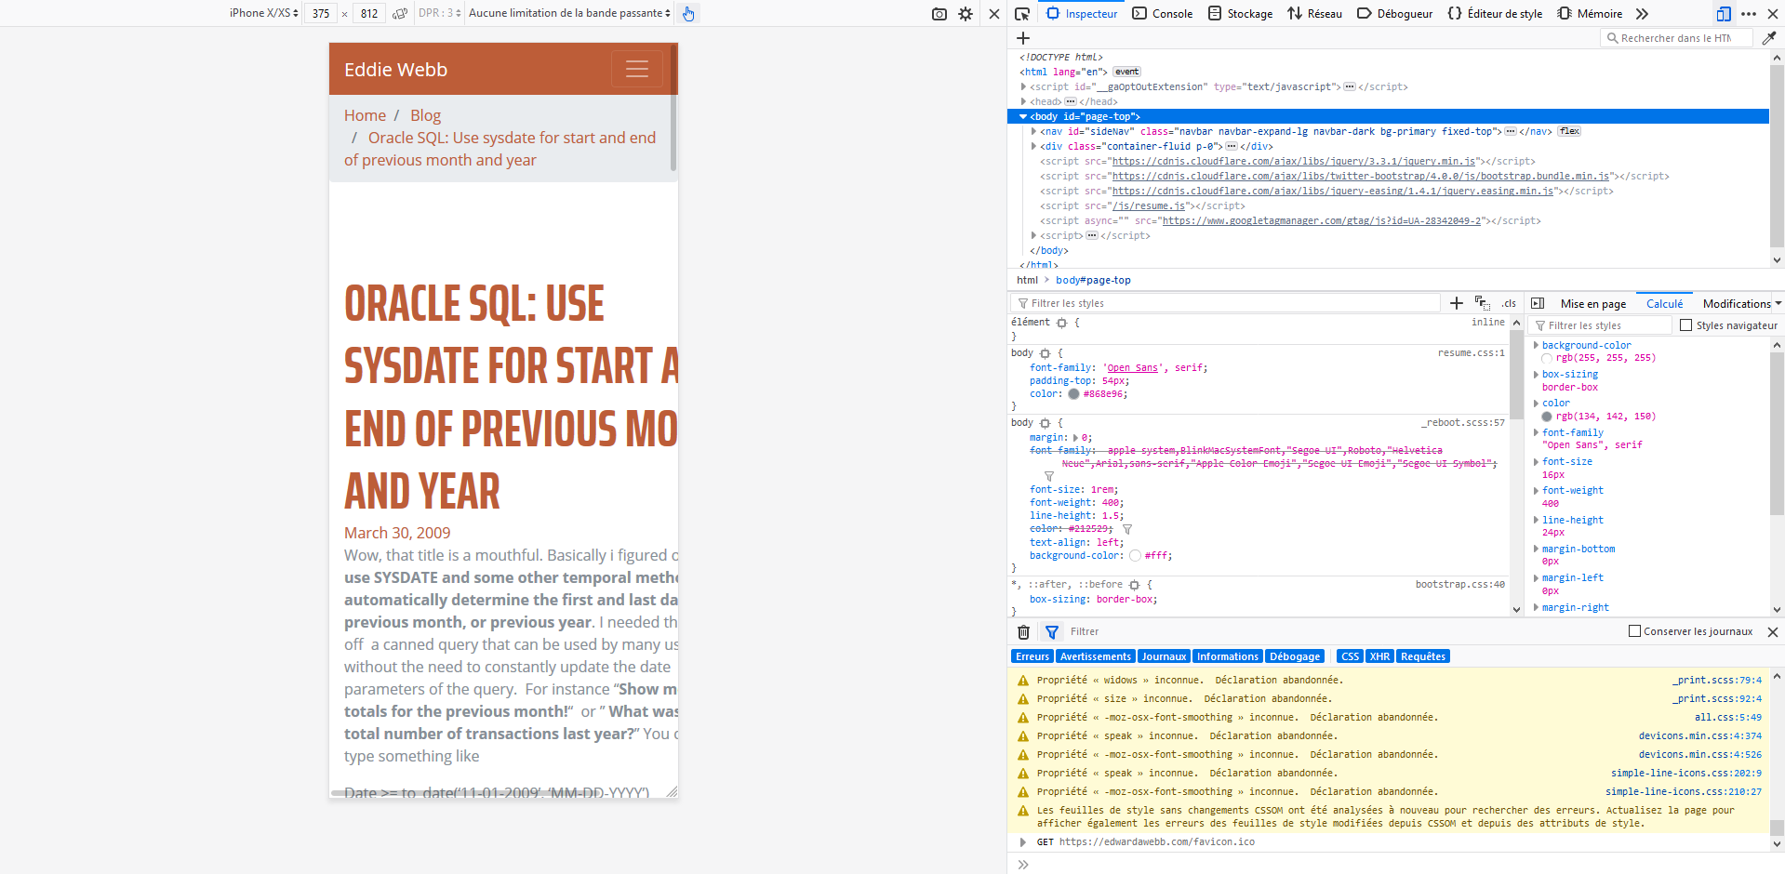The image size is (1785, 874).
Task: Switch to the Réseau tab
Action: click(1314, 14)
